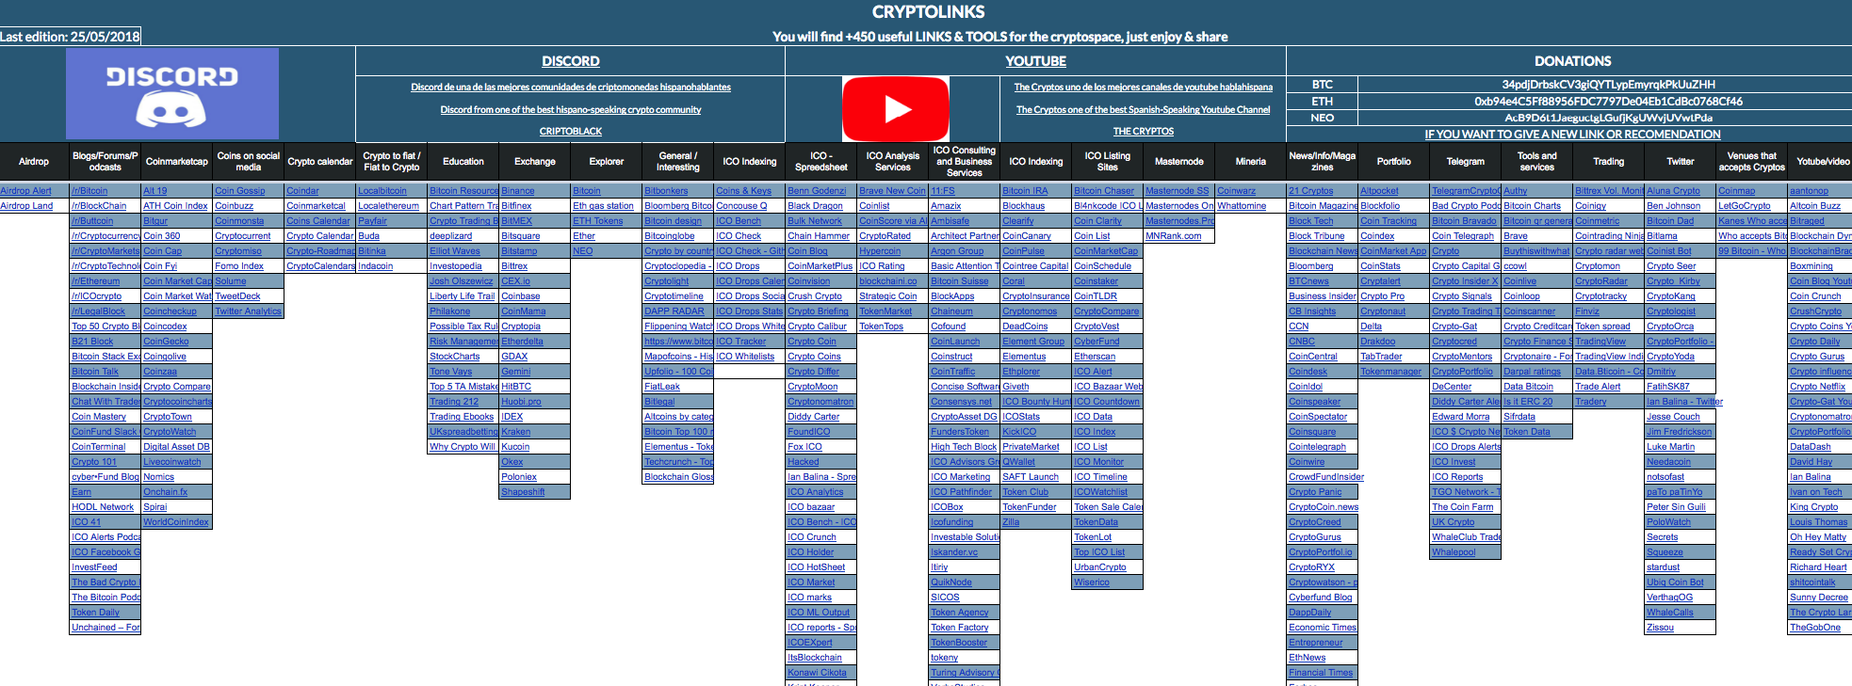Select the CRYPTOLINKS title cell
This screenshot has width=1852, height=686.
point(929,12)
